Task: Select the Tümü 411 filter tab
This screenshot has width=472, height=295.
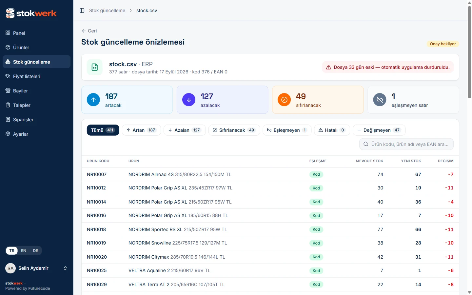Action: click(x=103, y=130)
